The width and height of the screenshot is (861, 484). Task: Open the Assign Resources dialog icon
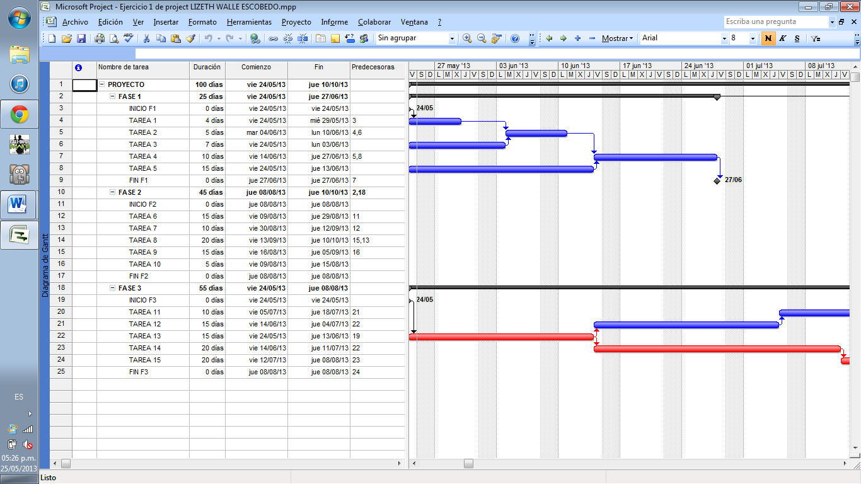[x=364, y=38]
